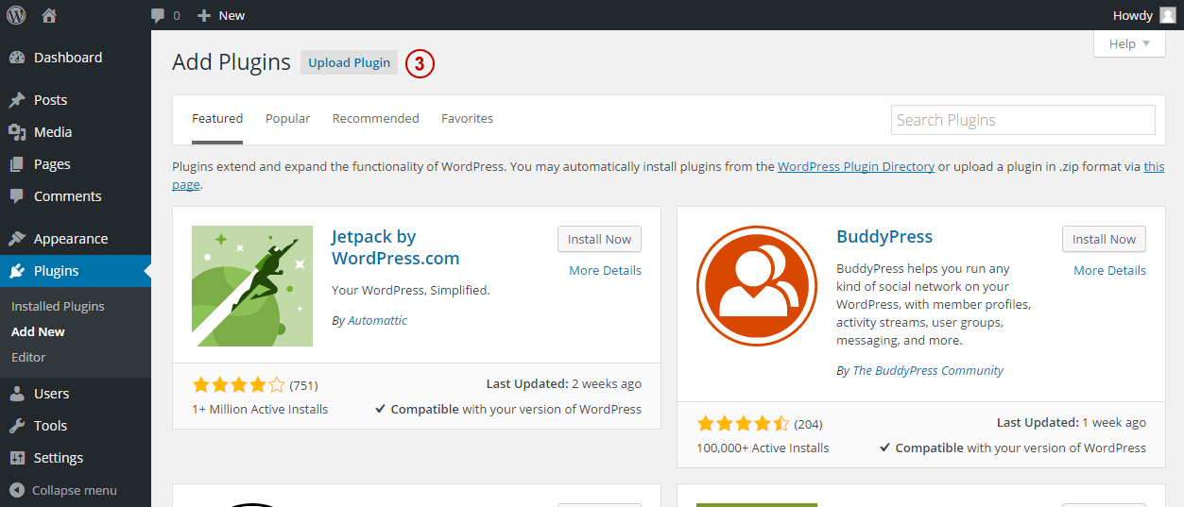The image size is (1184, 507).
Task: Click 'Your WordPress, Simplified.' description
Action: click(x=411, y=290)
